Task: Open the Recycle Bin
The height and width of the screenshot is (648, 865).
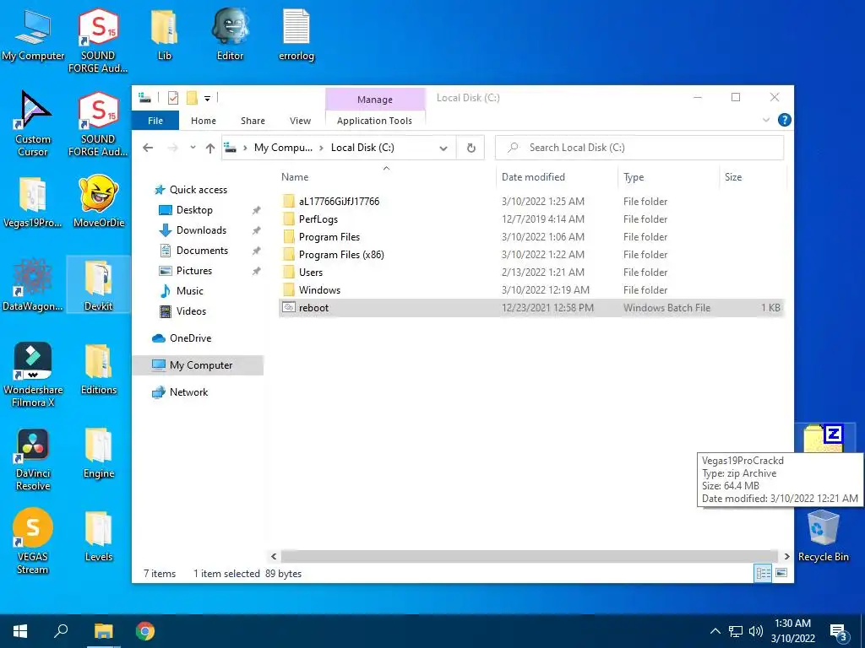Action: [823, 536]
